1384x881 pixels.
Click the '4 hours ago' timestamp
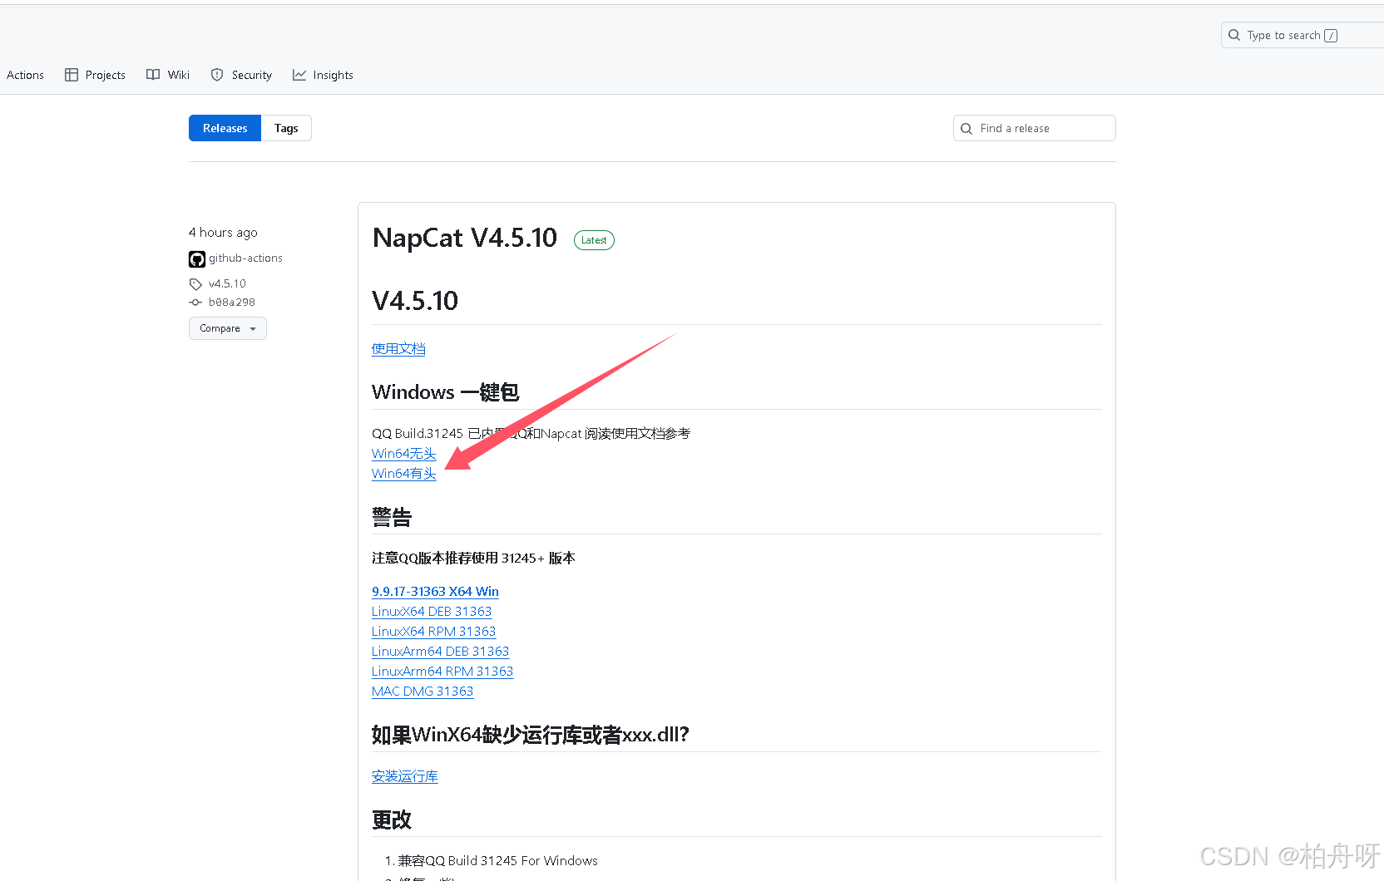tap(223, 233)
